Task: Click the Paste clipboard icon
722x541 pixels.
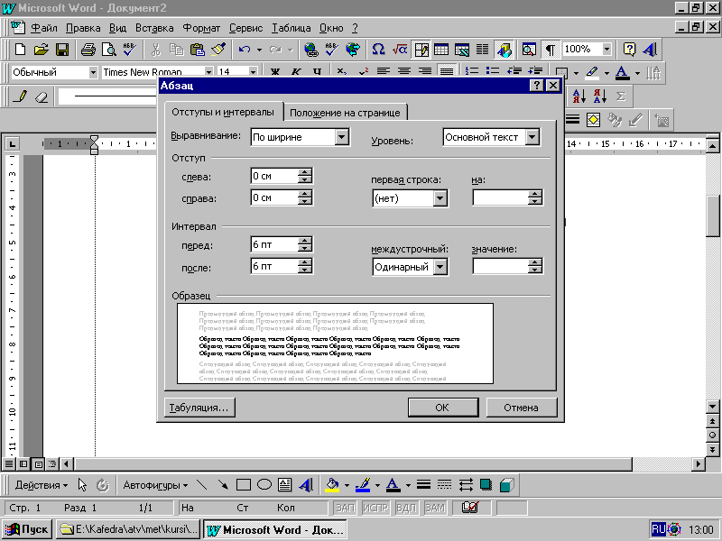Action: [x=198, y=50]
